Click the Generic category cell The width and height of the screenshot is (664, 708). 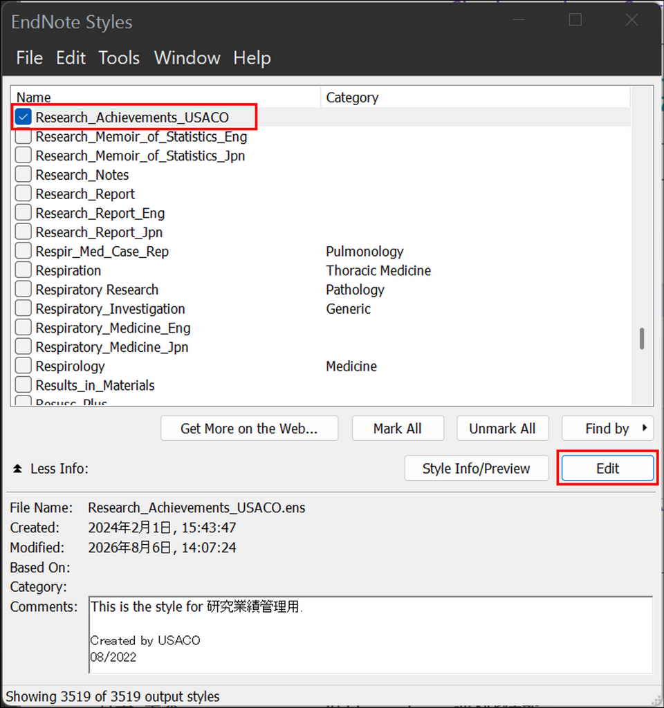349,309
